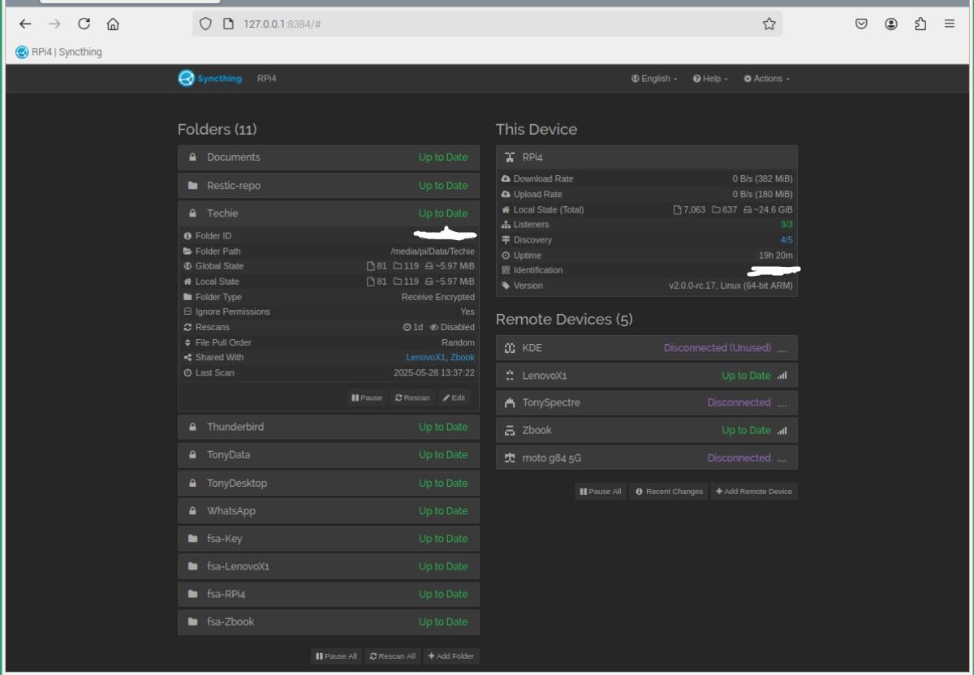Image resolution: width=974 pixels, height=675 pixels.
Task: Click the Add Remote Device button
Action: click(754, 491)
